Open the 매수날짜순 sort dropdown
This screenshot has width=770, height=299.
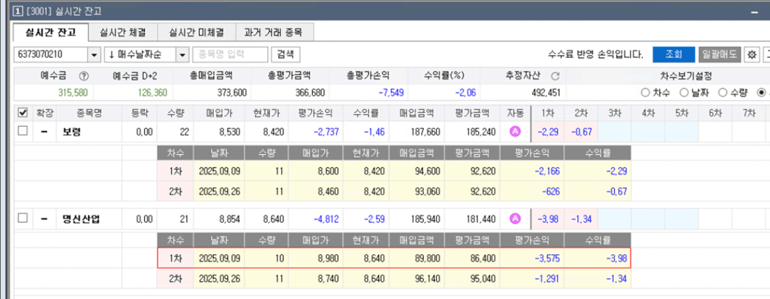click(182, 55)
